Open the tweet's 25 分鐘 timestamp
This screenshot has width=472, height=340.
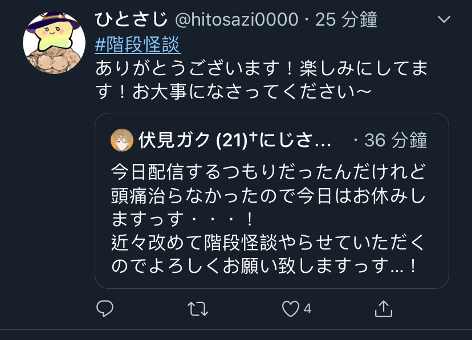tap(346, 19)
